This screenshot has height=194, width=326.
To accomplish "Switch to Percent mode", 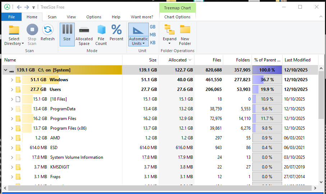I will pyautogui.click(x=116, y=32).
